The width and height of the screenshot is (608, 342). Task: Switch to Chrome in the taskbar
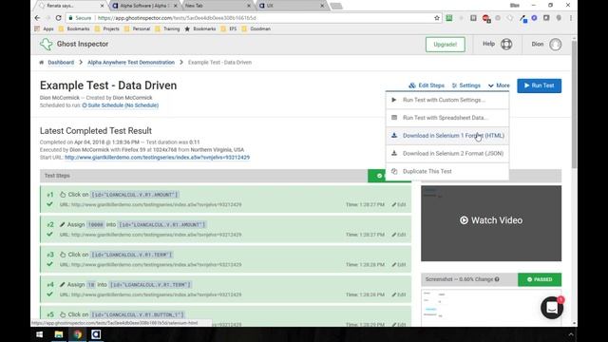(78, 334)
